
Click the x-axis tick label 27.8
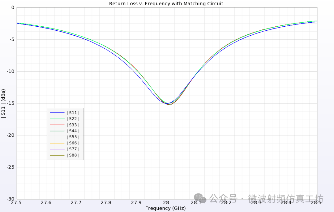pyautogui.click(x=106, y=202)
